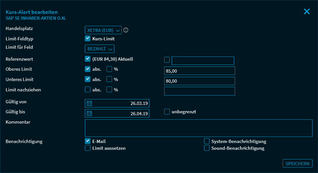Expand the XETRA (EUR) Handelsplatz dropdown
Screen dimensions: 318x173
[x=103, y=30]
